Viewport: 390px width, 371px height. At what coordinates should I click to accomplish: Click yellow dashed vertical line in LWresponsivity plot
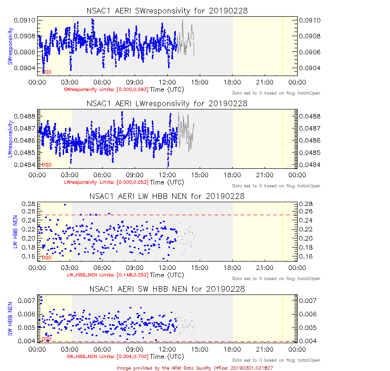point(282,139)
